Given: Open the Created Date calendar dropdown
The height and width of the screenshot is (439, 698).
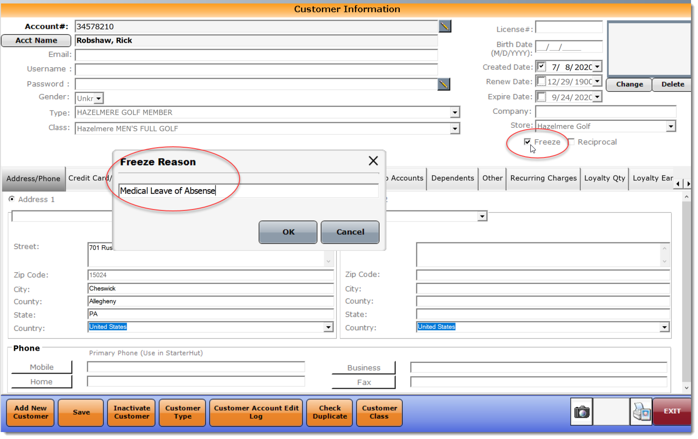Looking at the screenshot, I should tap(597, 67).
